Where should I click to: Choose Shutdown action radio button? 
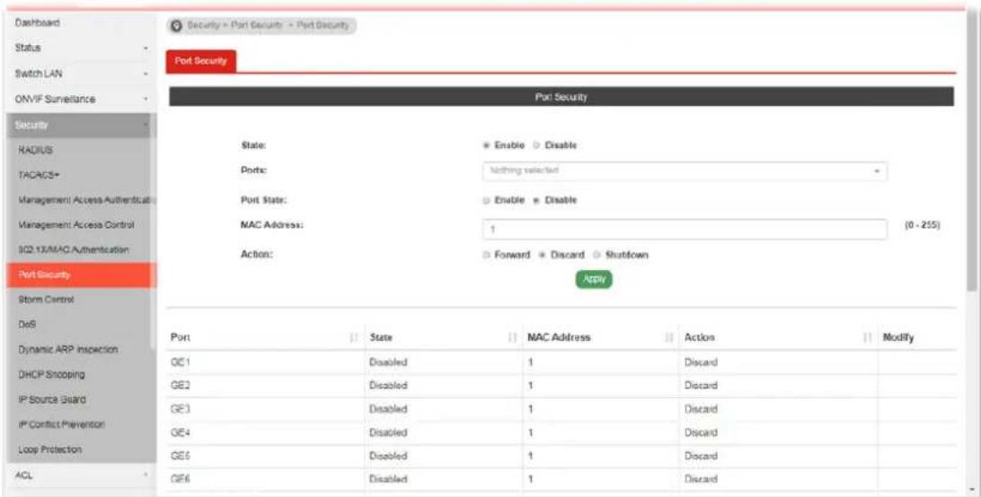coord(597,255)
